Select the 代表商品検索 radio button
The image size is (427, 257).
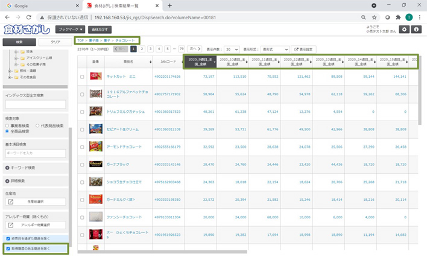[37, 125]
